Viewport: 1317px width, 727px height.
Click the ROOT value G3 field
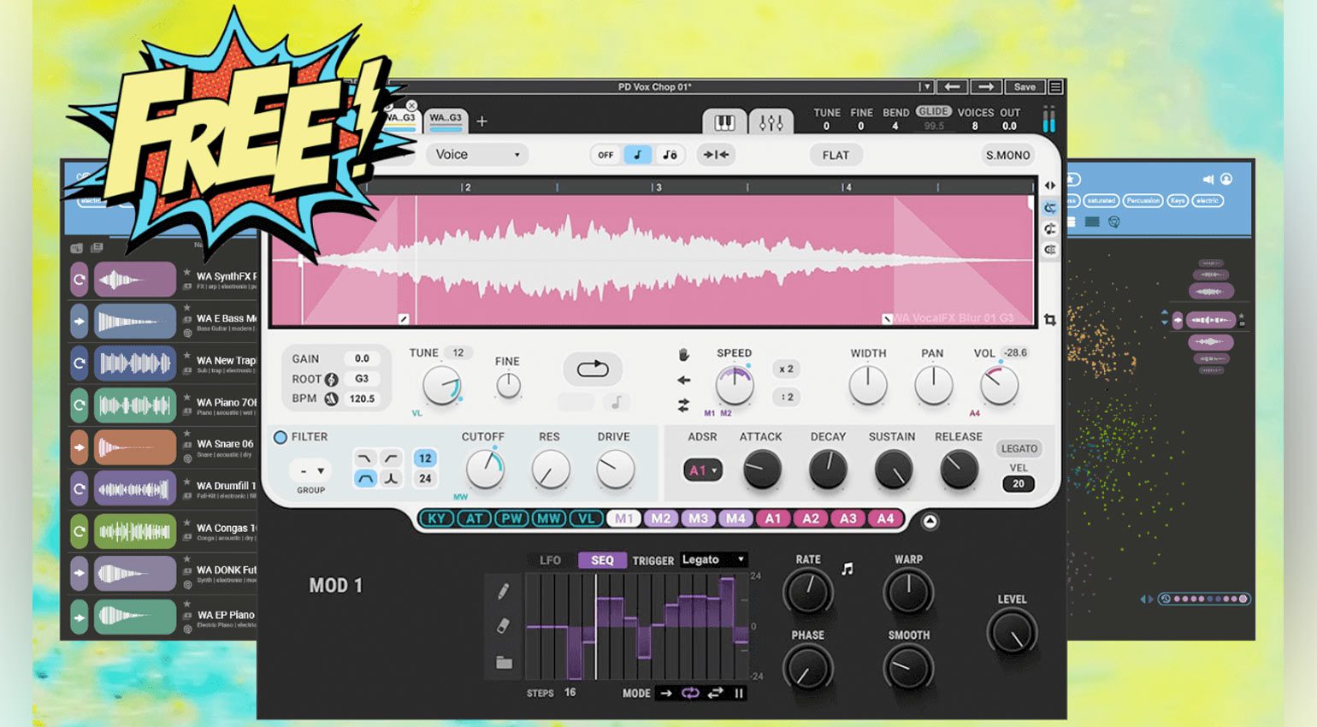[x=362, y=379]
